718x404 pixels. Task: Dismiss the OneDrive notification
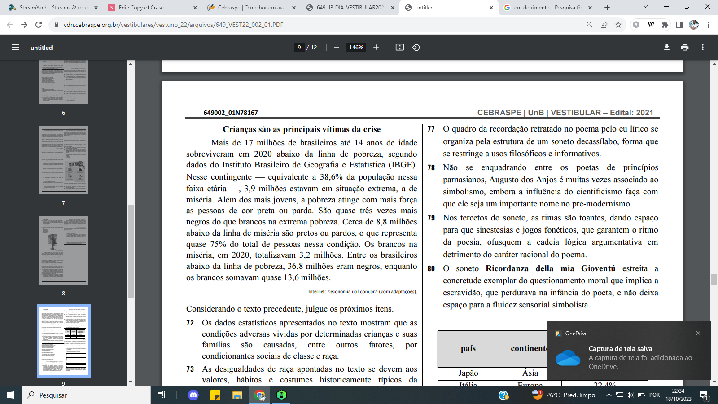[698, 333]
